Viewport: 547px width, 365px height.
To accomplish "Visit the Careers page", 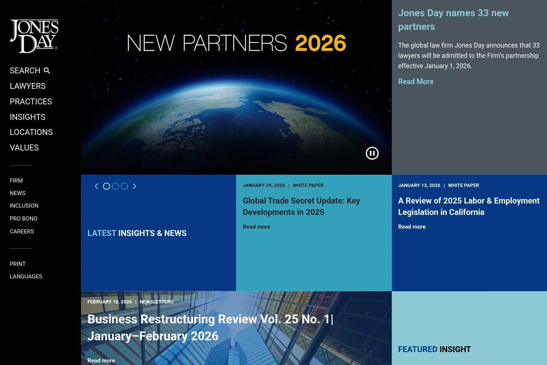I will [22, 232].
